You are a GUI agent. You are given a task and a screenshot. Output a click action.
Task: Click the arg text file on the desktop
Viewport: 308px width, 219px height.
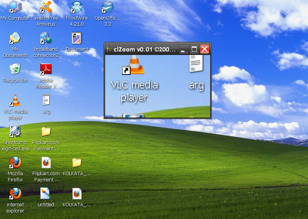46,100
